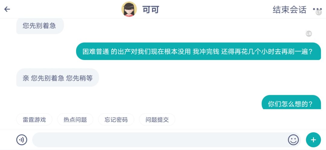326x150 pixels.
Task: Choose the 热点问题 quick option
Action: click(75, 120)
